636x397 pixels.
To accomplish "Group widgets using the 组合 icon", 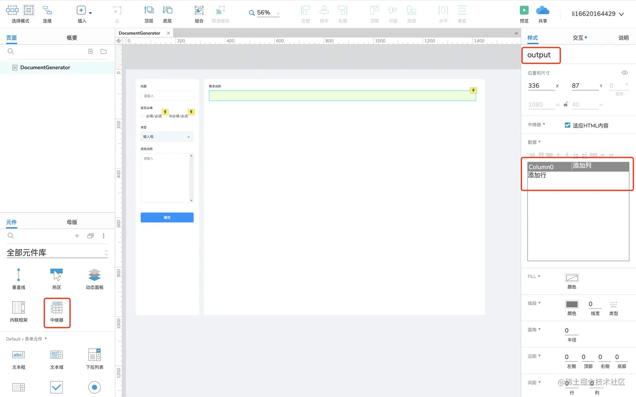I will coord(199,10).
